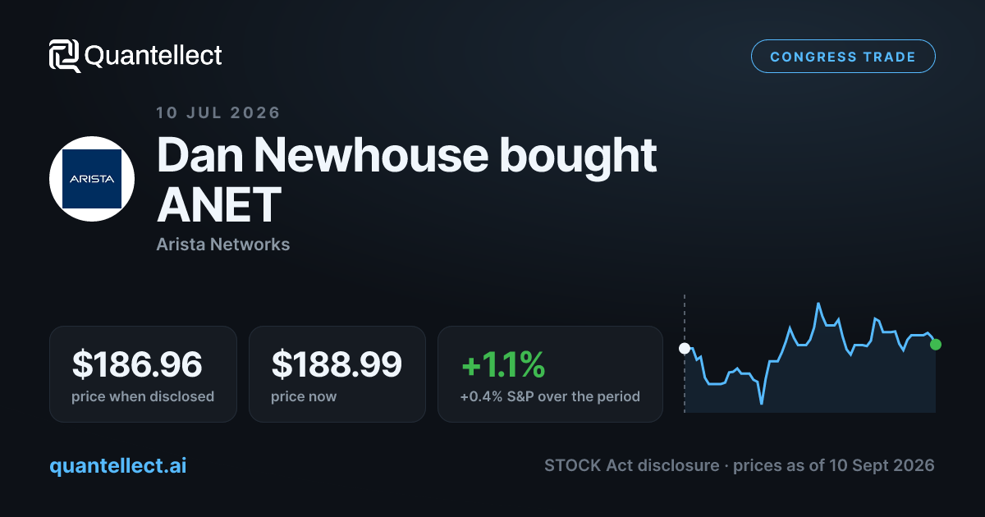Click the S&P comparison text
The image size is (985, 517).
550,396
